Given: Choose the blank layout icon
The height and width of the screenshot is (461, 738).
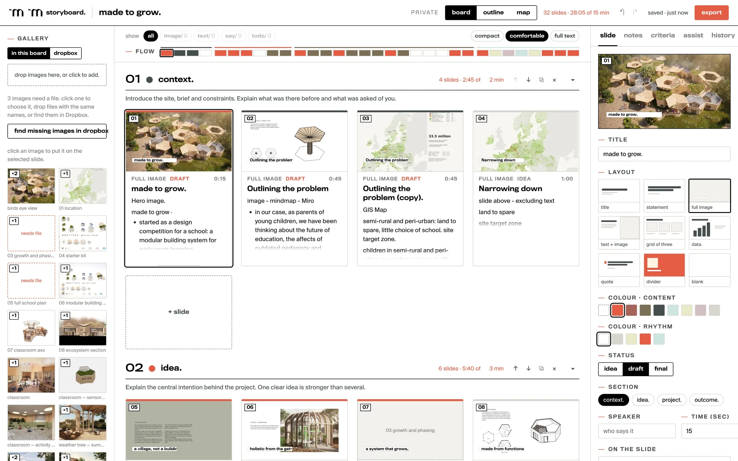Looking at the screenshot, I should (709, 270).
